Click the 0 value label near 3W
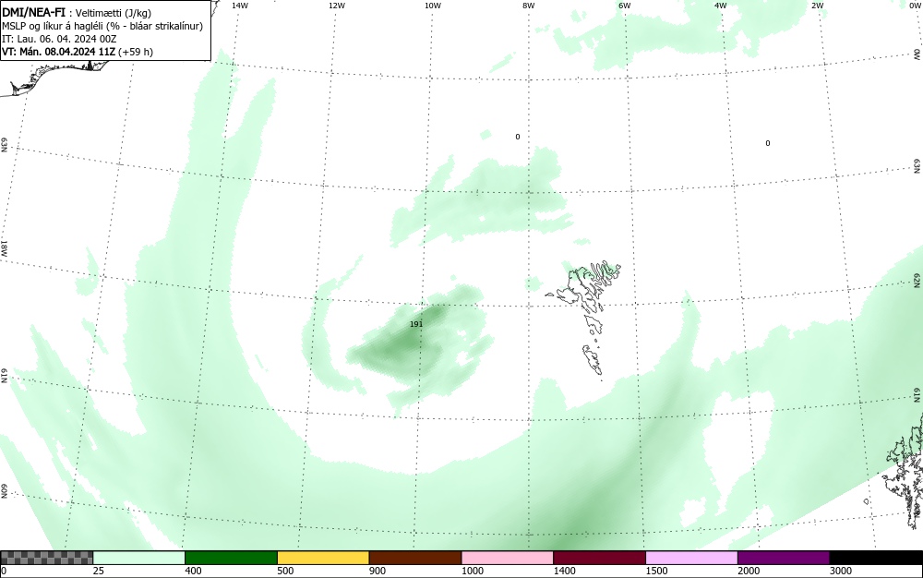This screenshot has width=923, height=578. click(768, 143)
